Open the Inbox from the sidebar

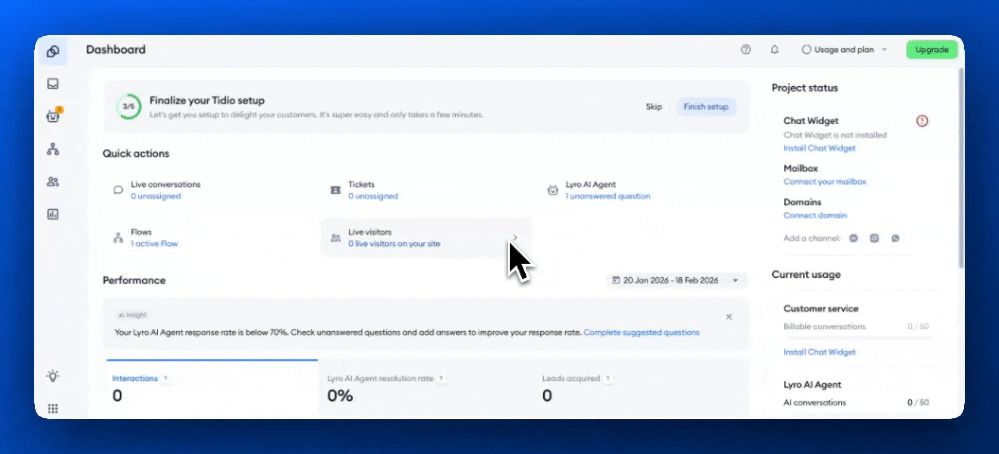coord(53,84)
